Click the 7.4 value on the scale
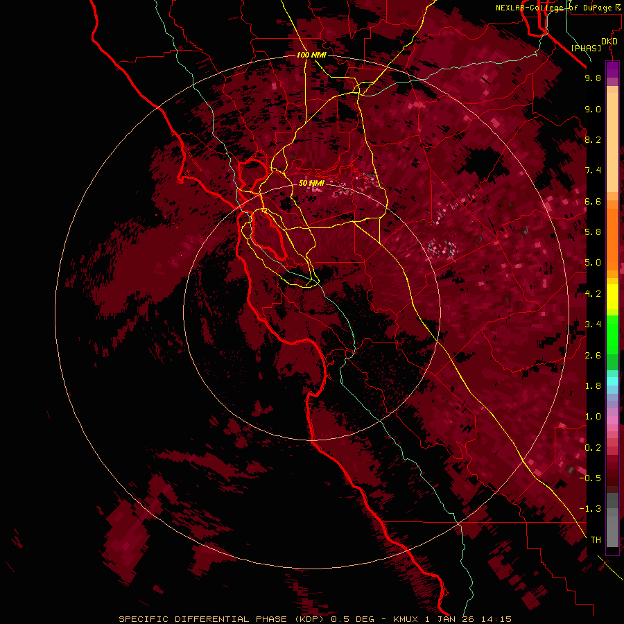The image size is (624, 624). pos(593,171)
